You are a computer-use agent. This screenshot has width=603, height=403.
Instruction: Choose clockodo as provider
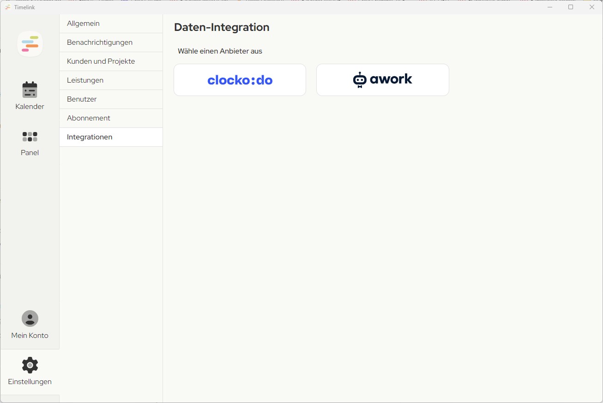pyautogui.click(x=240, y=80)
